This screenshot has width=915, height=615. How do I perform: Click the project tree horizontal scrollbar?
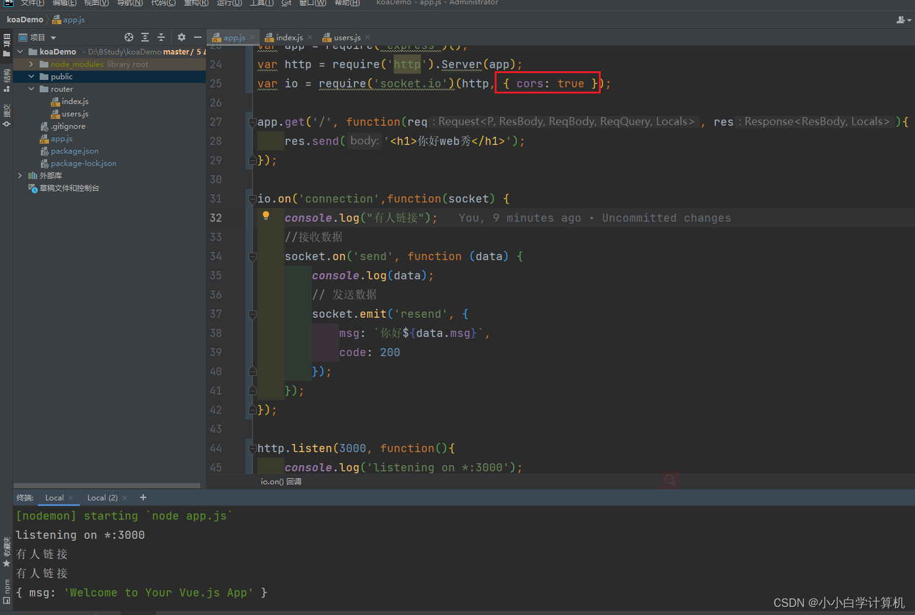(x=107, y=486)
